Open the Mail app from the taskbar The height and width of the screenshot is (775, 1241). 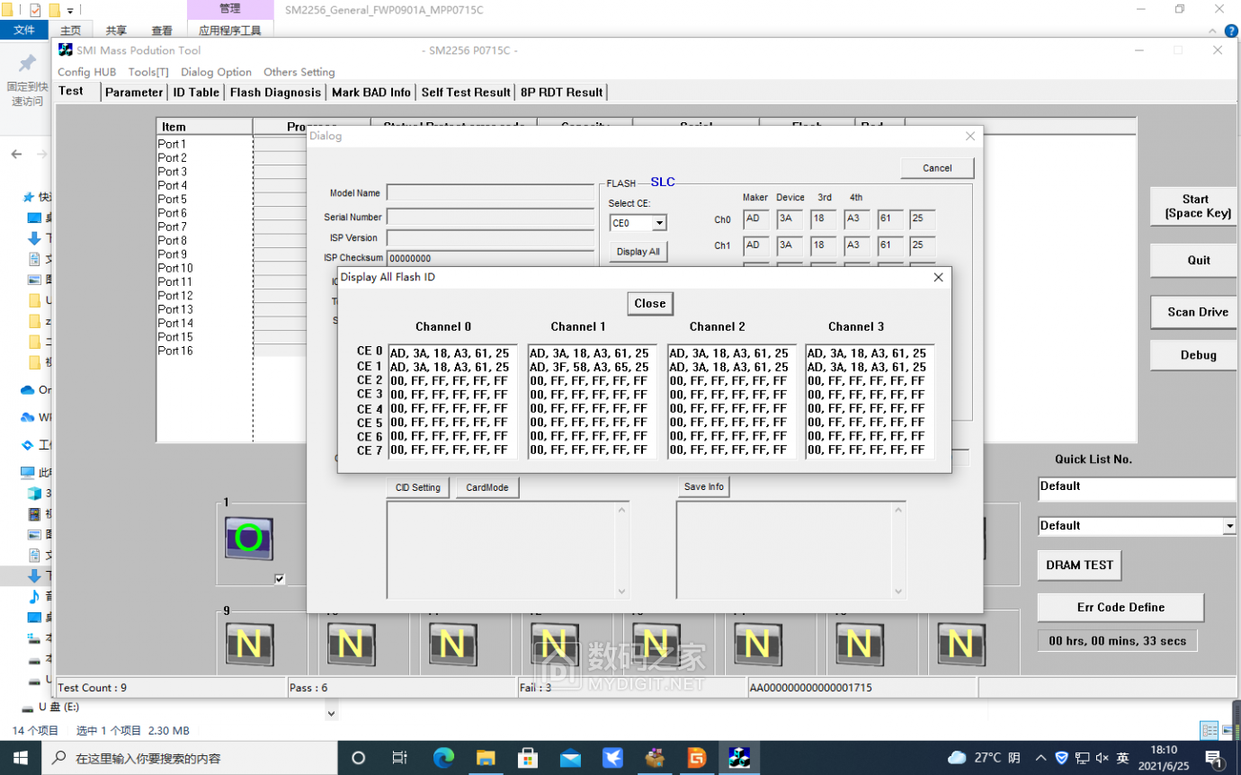(x=570, y=757)
